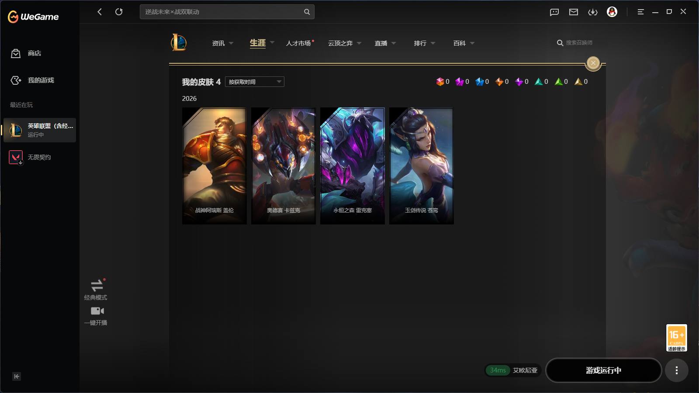Focus the 搜索召唤师 summoner search field

tap(579, 43)
